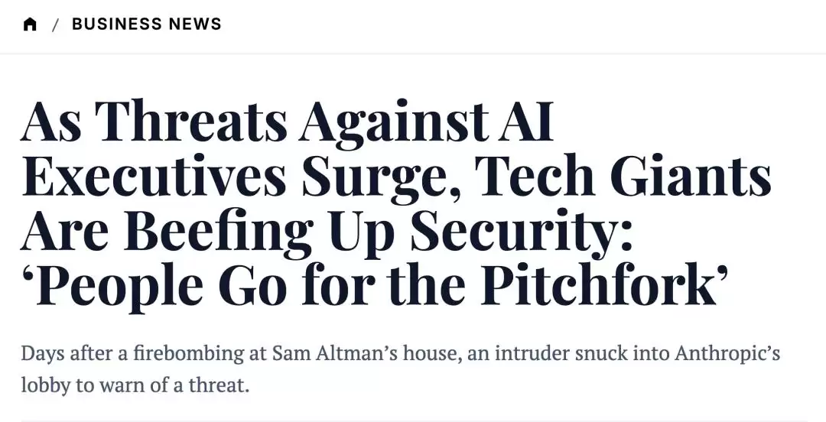Click the word 'Threats' in the headline
This screenshot has height=422, width=826.
[192, 122]
